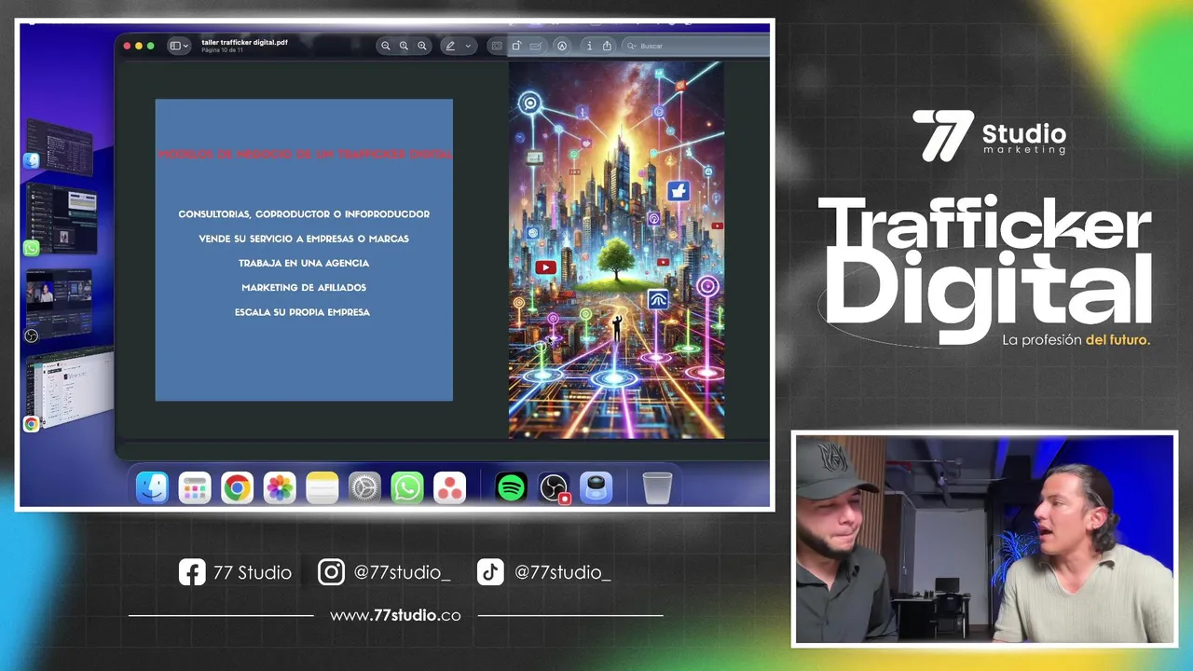The width and height of the screenshot is (1193, 671).
Task: Select the WhatsApp window Stage Manager thumbnail
Action: tap(61, 219)
